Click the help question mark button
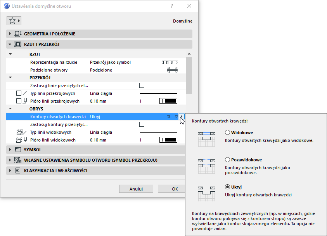Screen dimensions: 327x236 171,6
